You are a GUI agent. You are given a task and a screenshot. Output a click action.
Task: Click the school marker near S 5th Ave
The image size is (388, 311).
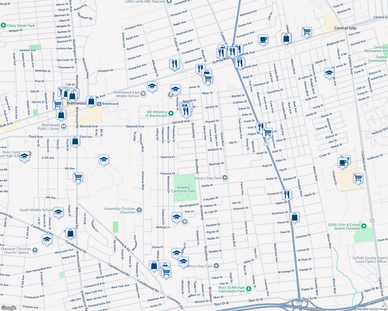pyautogui.click(x=104, y=160)
